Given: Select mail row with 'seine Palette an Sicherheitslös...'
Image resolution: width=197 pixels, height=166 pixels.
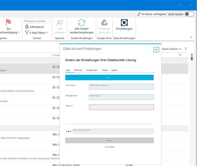Looking at the screenshot, I should click(x=30, y=89).
